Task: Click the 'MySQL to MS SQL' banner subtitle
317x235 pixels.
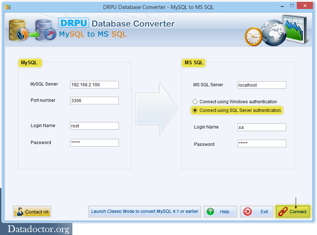Action: (x=93, y=34)
